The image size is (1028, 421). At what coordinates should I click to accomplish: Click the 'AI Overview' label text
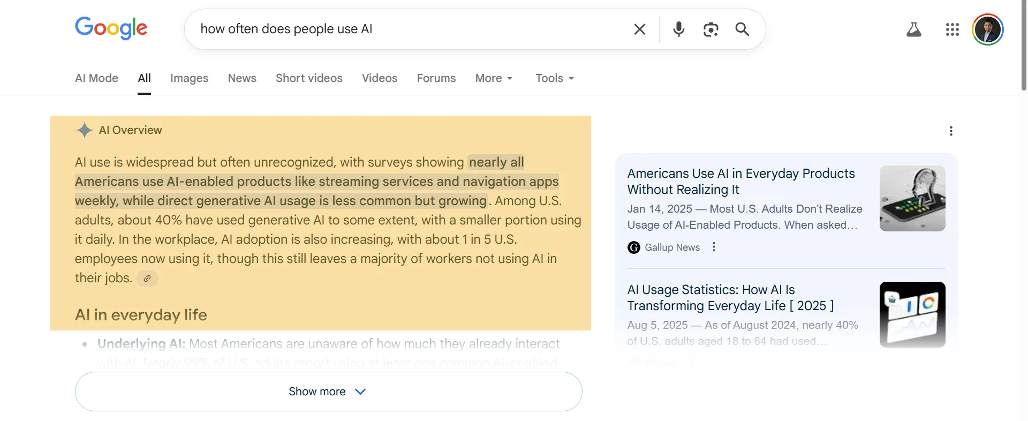tap(130, 130)
